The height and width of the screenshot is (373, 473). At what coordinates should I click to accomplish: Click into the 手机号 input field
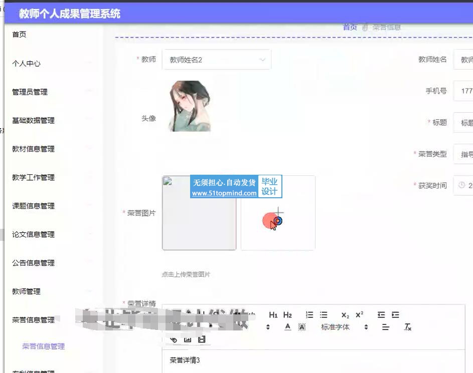tap(463, 91)
